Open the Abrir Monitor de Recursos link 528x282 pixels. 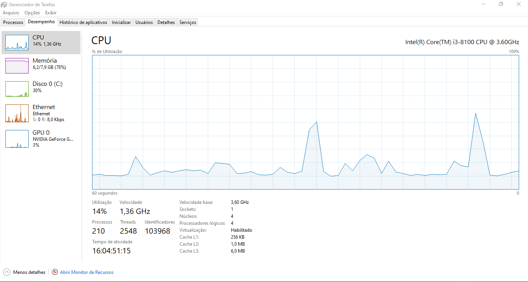click(x=87, y=272)
